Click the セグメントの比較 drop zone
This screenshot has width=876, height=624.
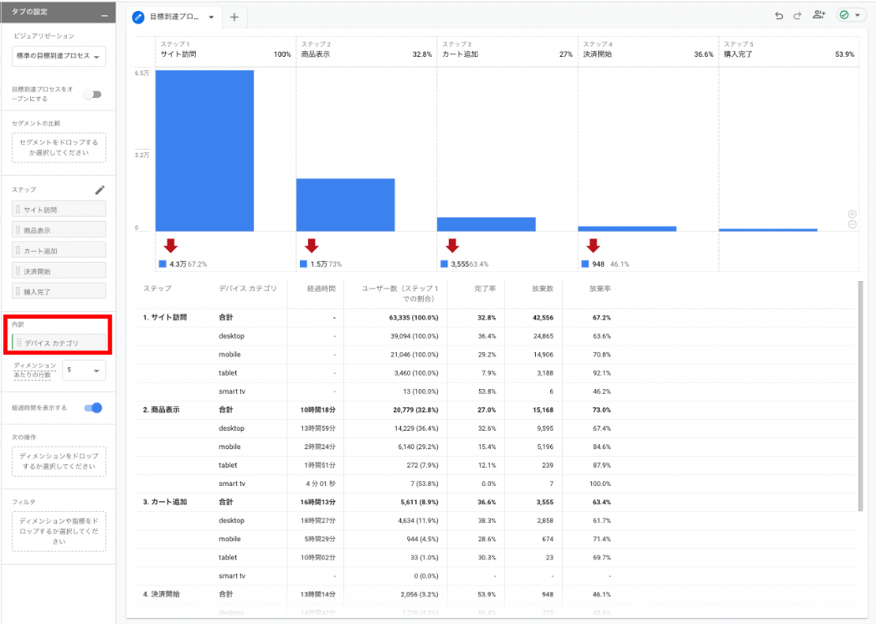[59, 147]
